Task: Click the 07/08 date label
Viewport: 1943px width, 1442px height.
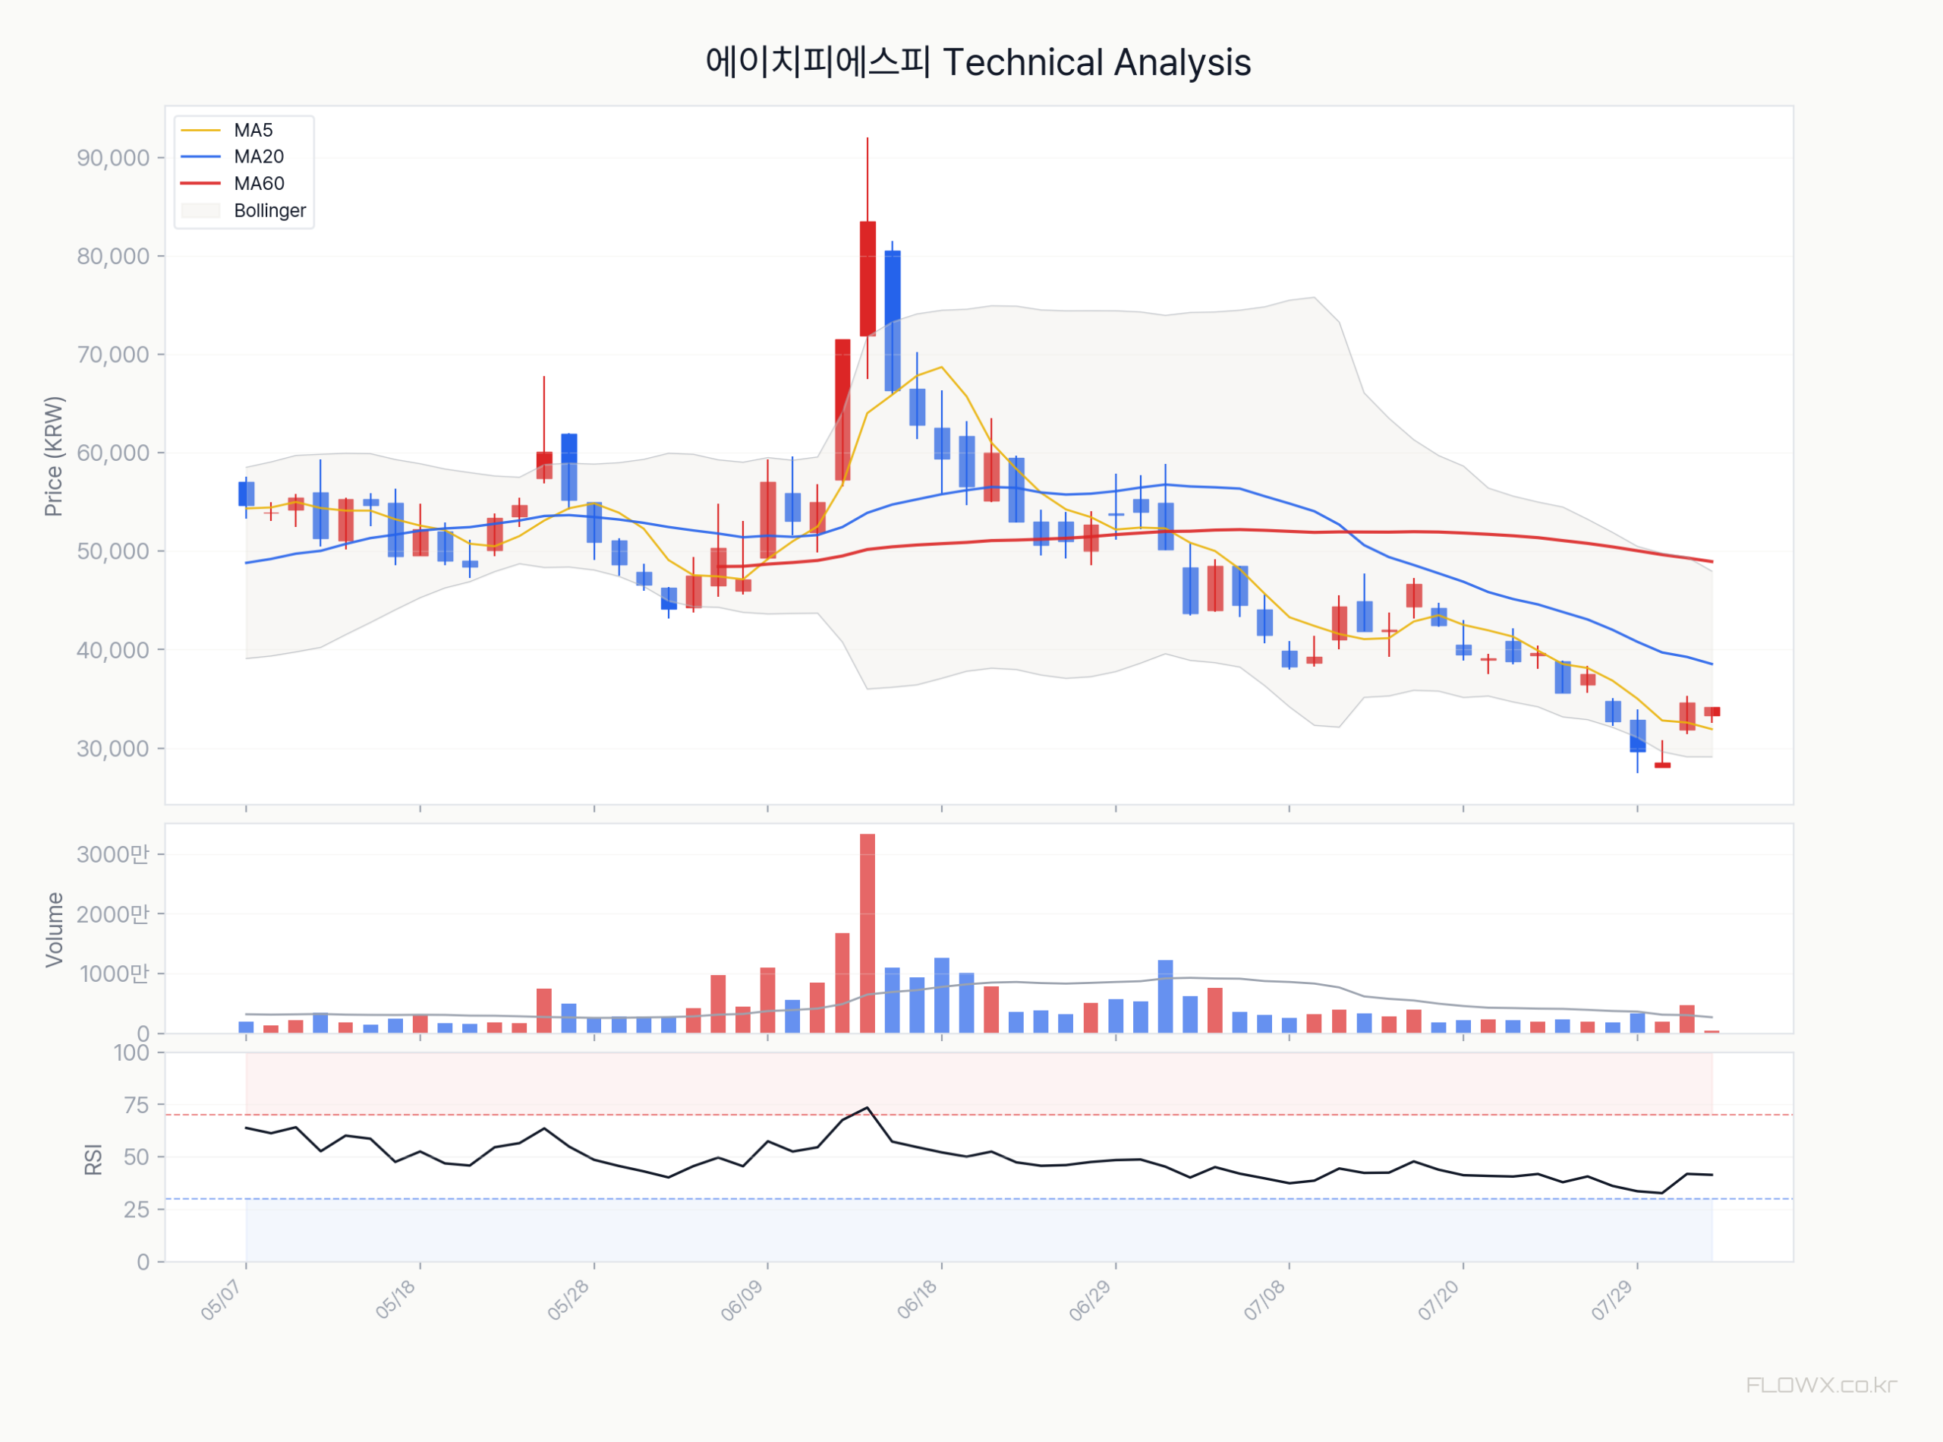Action: (x=1264, y=1301)
